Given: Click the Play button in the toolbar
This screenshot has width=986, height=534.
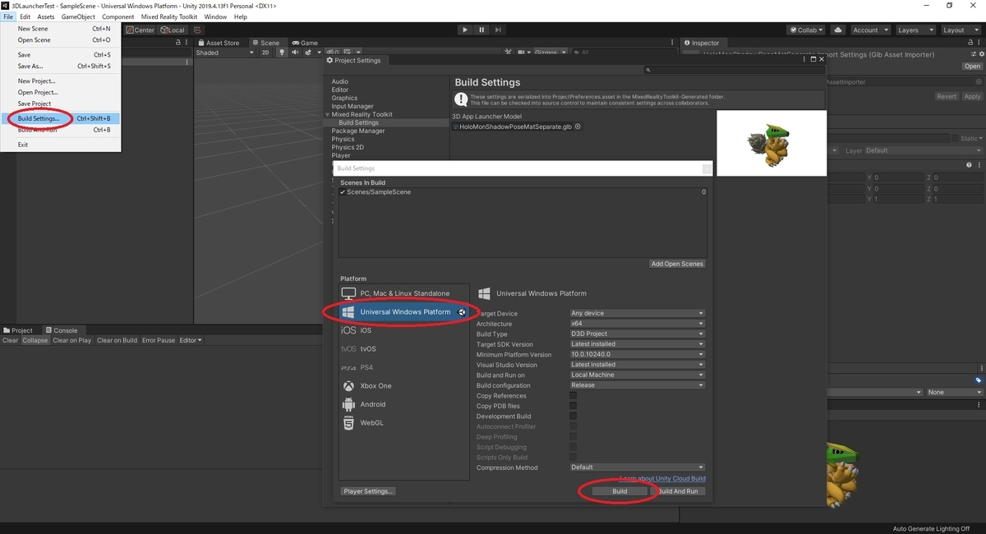Looking at the screenshot, I should pos(465,30).
